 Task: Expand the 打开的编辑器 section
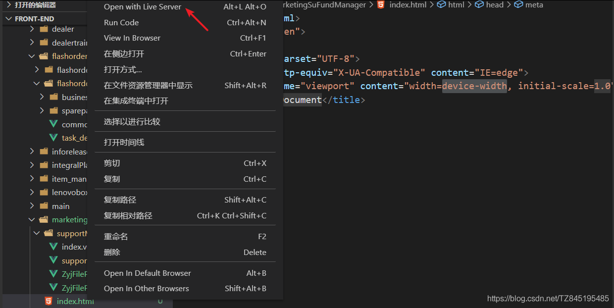(x=8, y=5)
